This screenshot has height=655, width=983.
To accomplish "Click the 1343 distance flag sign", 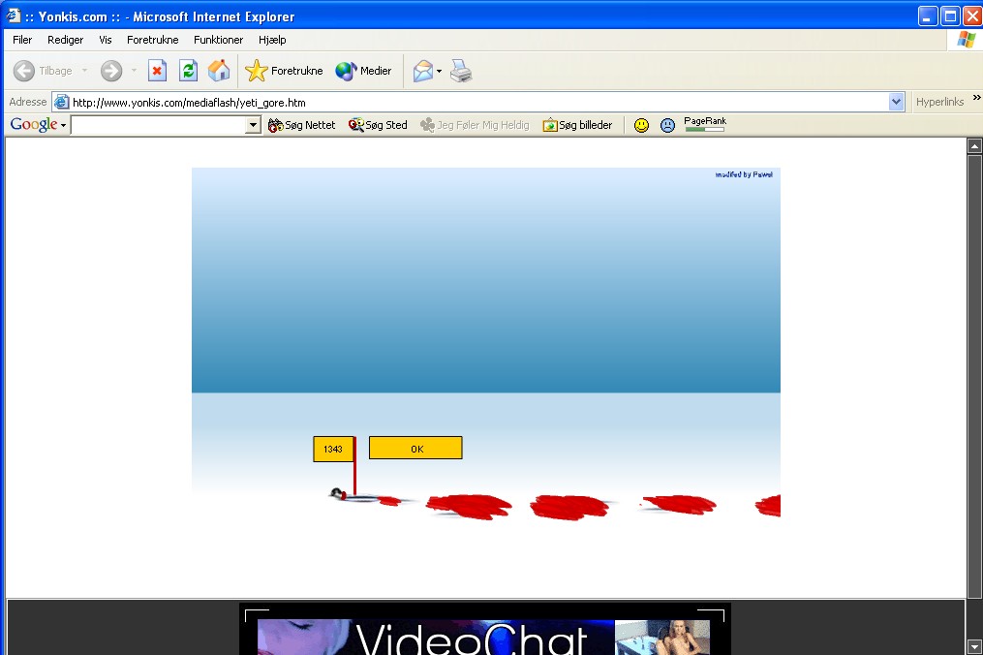I will [333, 450].
